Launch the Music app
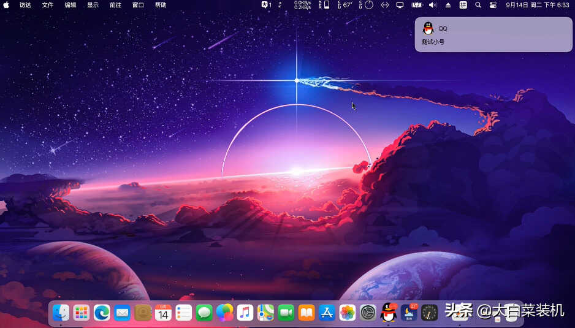The height and width of the screenshot is (328, 575). click(x=245, y=313)
